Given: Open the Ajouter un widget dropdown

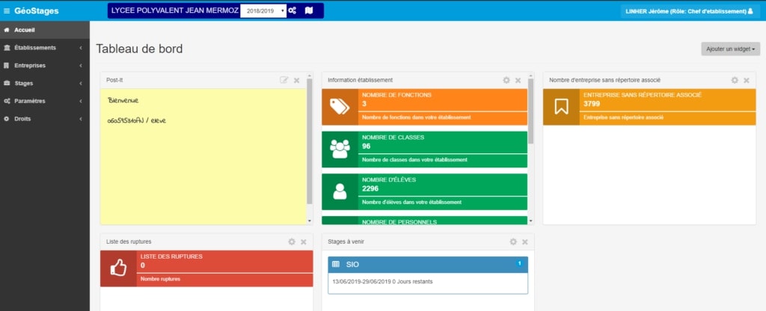Looking at the screenshot, I should [x=730, y=49].
